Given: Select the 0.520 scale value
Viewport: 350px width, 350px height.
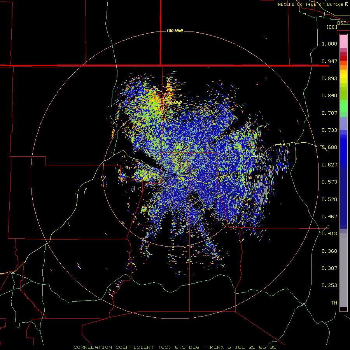Looking at the screenshot, I should (x=329, y=199).
